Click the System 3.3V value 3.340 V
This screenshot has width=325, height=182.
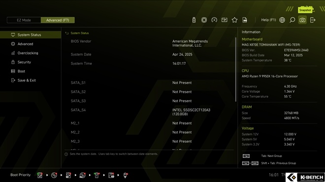(289, 144)
